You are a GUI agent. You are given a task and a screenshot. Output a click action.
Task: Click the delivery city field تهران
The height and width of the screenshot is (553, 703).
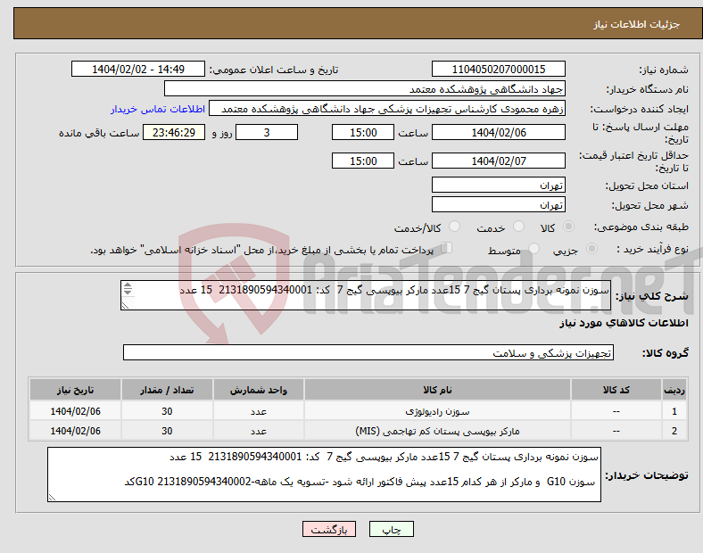click(498, 204)
